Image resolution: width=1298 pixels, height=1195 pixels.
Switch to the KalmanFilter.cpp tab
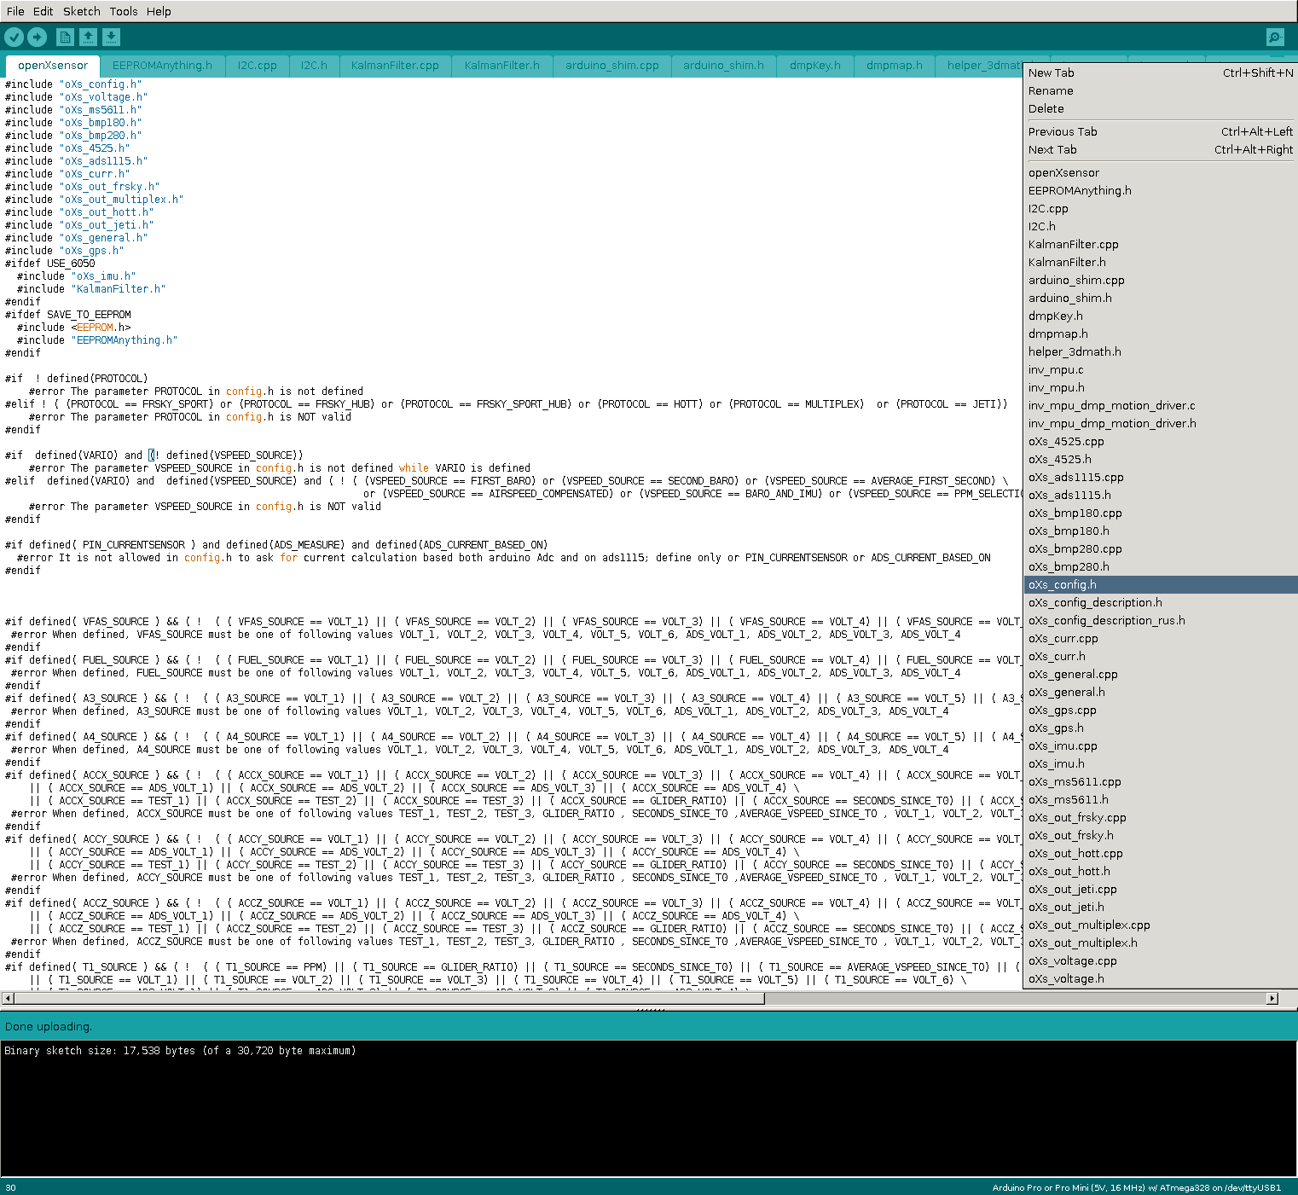tap(395, 66)
